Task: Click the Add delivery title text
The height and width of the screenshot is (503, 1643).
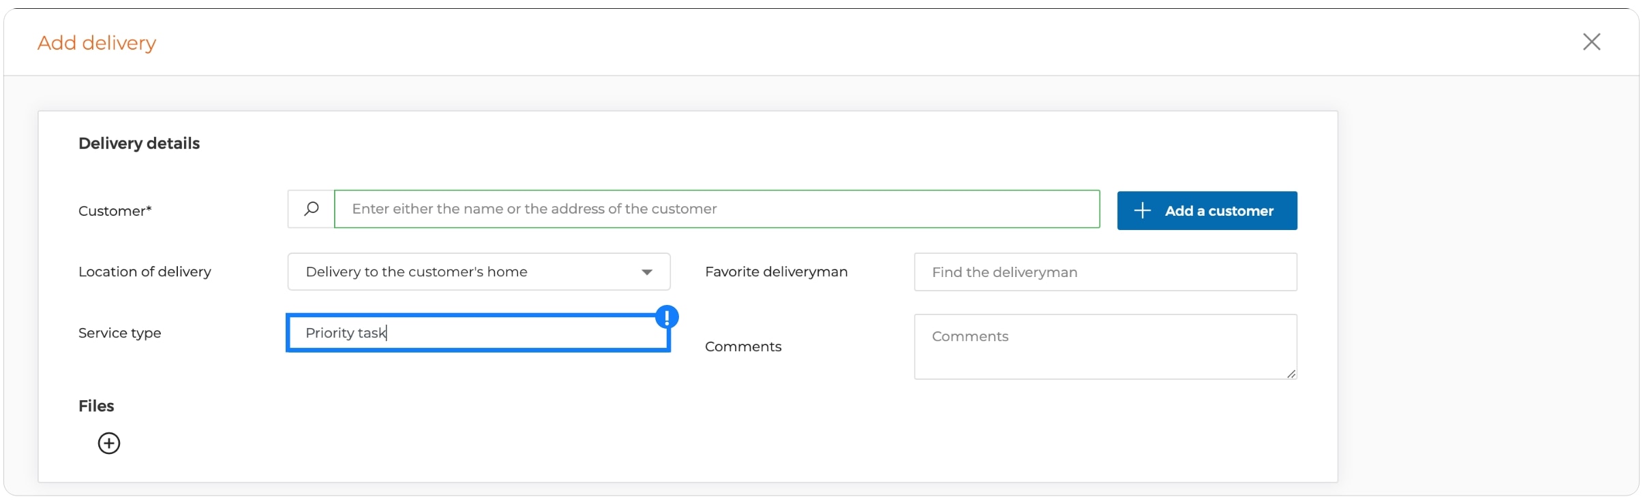Action: click(97, 43)
